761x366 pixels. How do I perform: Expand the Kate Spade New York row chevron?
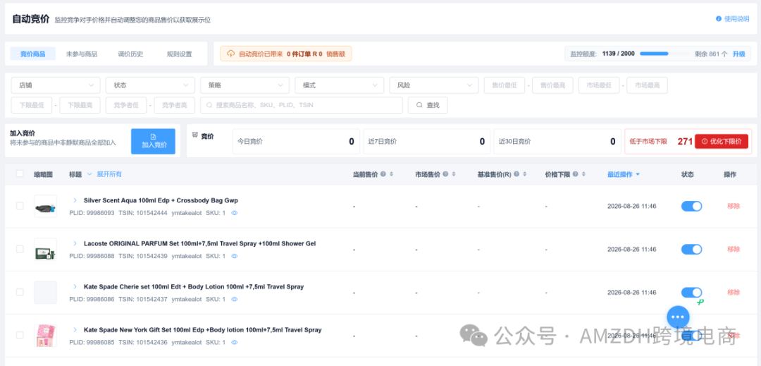[75, 329]
